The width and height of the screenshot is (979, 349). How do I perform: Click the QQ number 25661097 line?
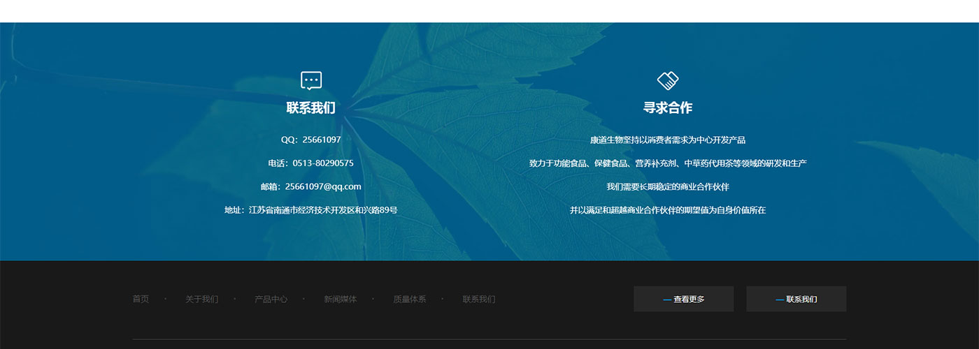click(x=311, y=140)
